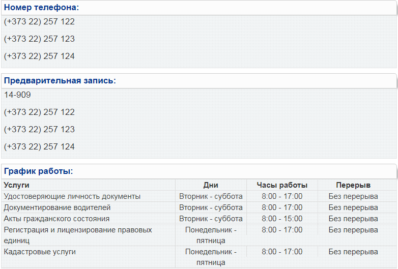Select 'Регистрация и лицензирование правовых единиц' row
This screenshot has height=269, width=398.
(x=199, y=235)
